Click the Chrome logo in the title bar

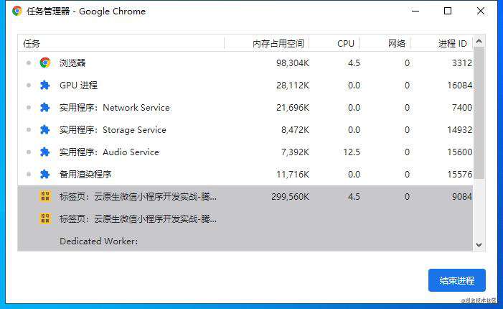click(17, 11)
